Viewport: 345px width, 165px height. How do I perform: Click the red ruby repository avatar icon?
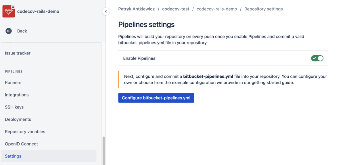tap(9, 11)
